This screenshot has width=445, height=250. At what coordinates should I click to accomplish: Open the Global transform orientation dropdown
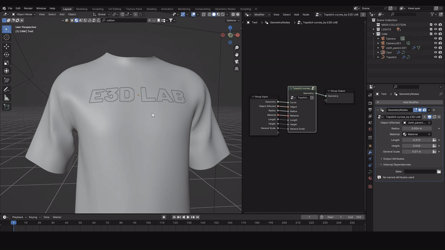(101, 14)
